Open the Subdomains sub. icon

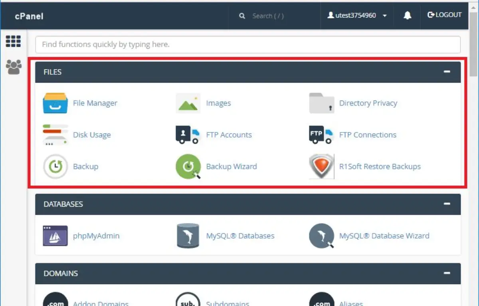188,299
